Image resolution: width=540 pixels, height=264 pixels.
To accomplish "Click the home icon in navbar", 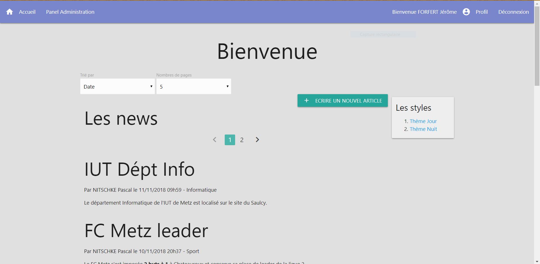I will [x=10, y=12].
